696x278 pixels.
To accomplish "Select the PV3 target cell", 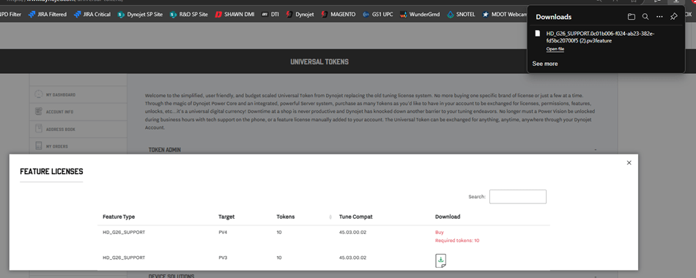I will [223, 258].
